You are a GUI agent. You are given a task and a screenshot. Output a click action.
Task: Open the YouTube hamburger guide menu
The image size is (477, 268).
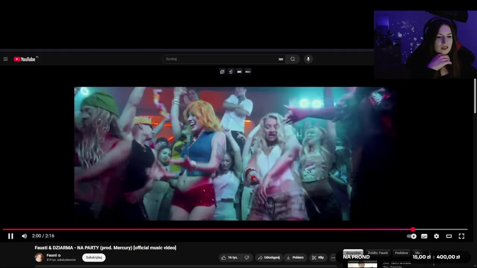tap(6, 59)
